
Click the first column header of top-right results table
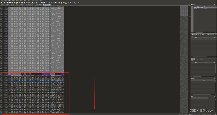[198, 6]
